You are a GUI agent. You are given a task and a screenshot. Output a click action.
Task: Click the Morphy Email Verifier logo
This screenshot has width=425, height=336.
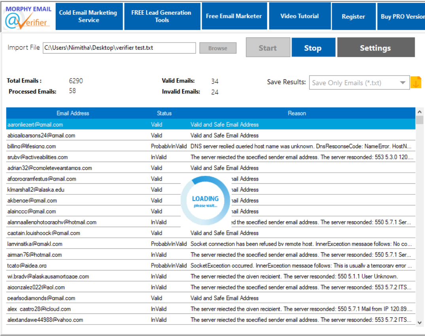(28, 17)
